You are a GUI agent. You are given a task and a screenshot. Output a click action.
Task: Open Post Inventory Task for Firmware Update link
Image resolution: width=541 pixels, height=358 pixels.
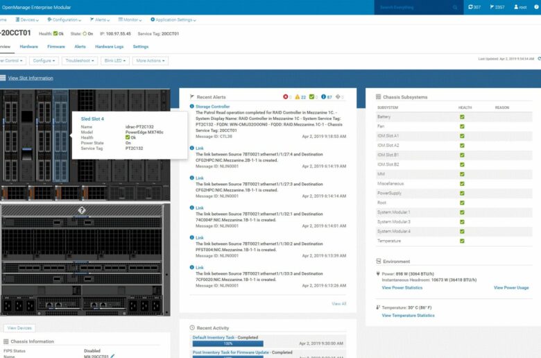pos(230,352)
